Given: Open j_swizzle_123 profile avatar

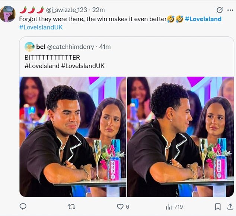Looking at the screenshot, I should [x=8, y=14].
